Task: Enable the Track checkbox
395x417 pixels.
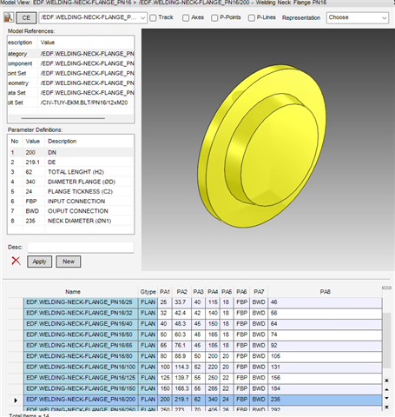Action: (153, 18)
